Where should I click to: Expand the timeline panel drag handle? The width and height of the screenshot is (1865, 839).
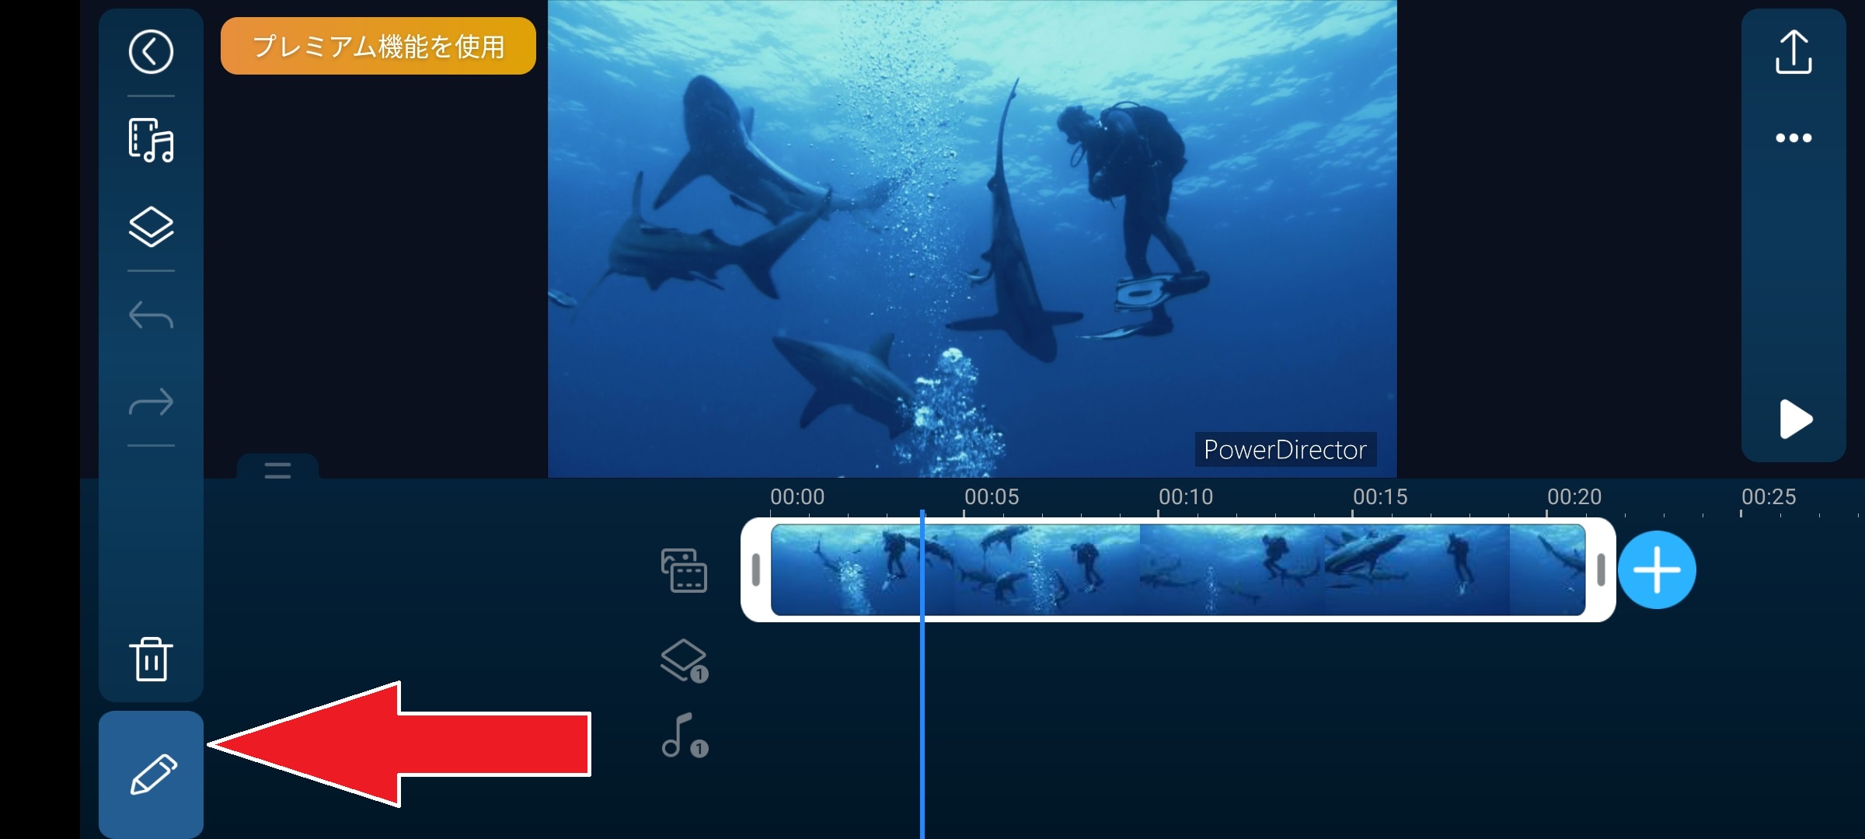pos(277,468)
